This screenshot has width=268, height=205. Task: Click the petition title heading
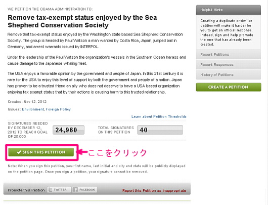coord(82,21)
